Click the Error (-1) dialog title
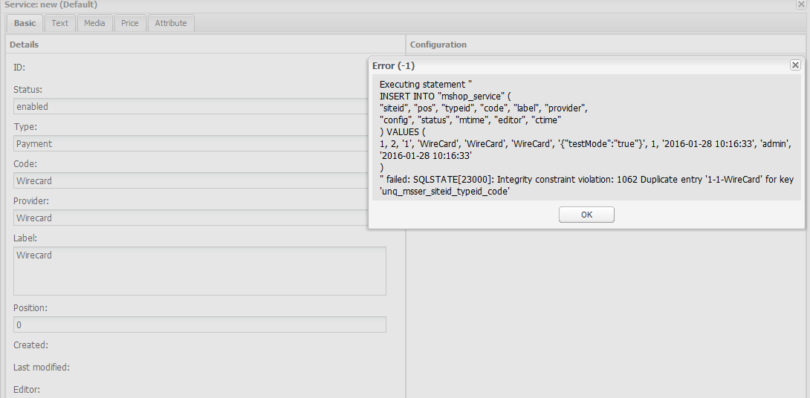The height and width of the screenshot is (398, 810). tap(394, 65)
